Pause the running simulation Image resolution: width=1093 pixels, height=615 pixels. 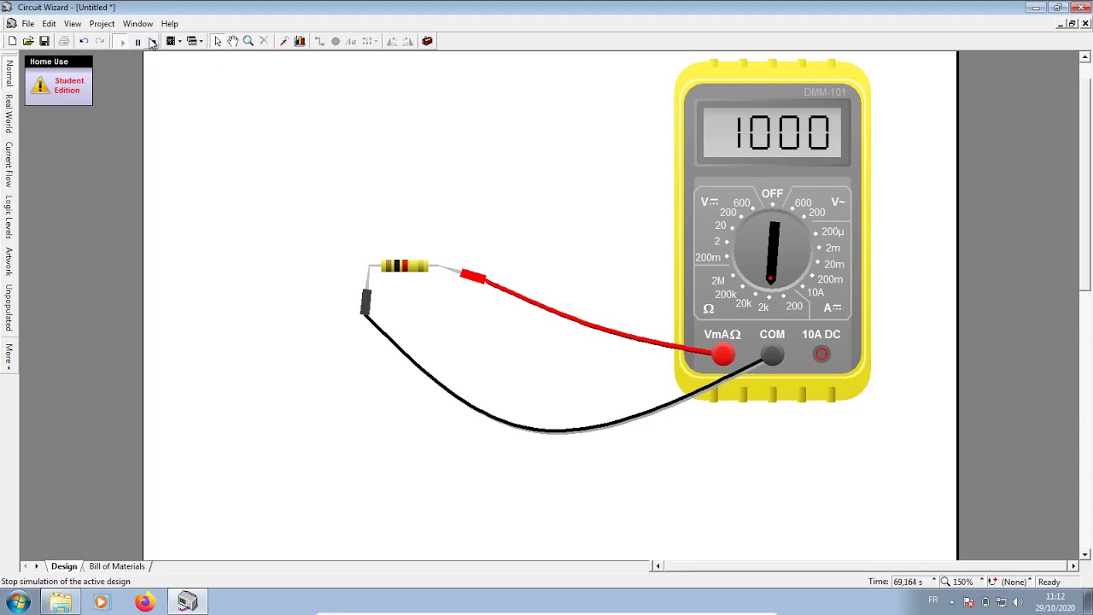point(137,42)
